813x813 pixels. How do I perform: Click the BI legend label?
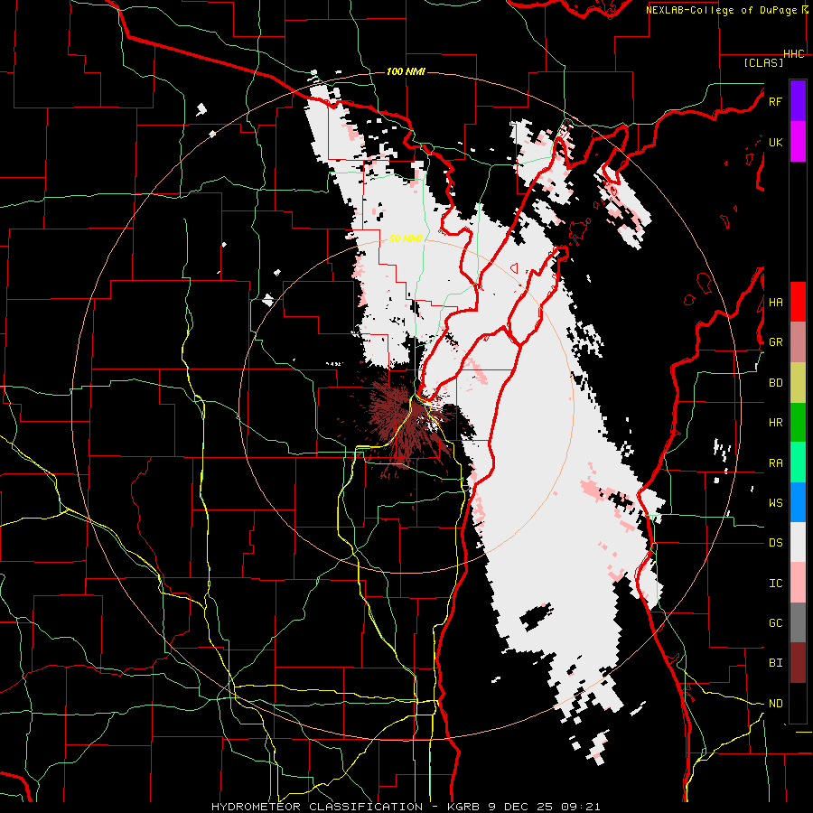tap(775, 663)
